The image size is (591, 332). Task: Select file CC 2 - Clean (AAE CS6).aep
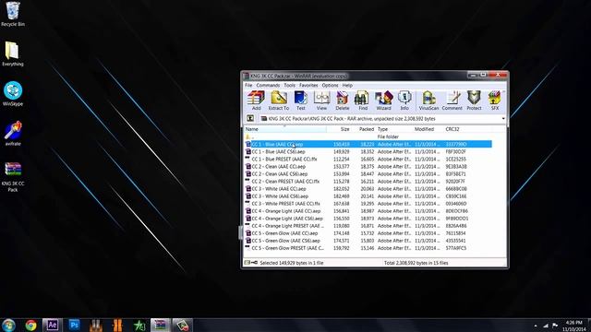pyautogui.click(x=368, y=174)
